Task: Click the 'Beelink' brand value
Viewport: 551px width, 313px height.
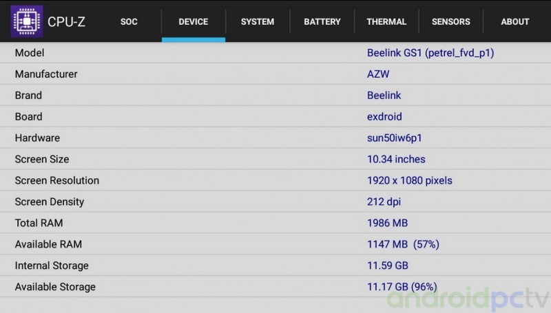Action: click(384, 96)
